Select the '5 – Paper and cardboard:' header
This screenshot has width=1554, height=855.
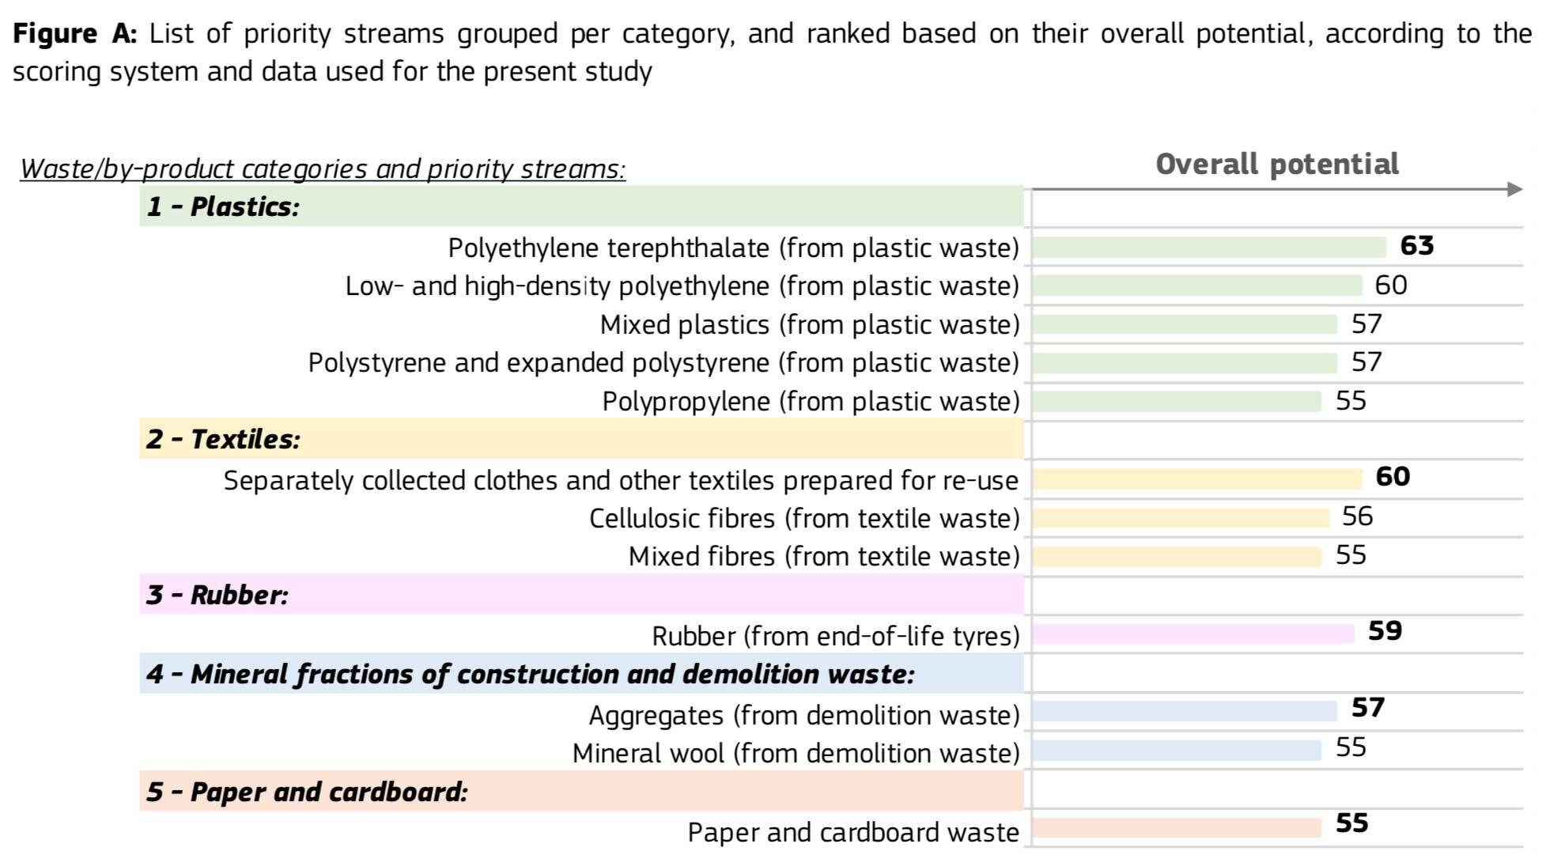307,793
